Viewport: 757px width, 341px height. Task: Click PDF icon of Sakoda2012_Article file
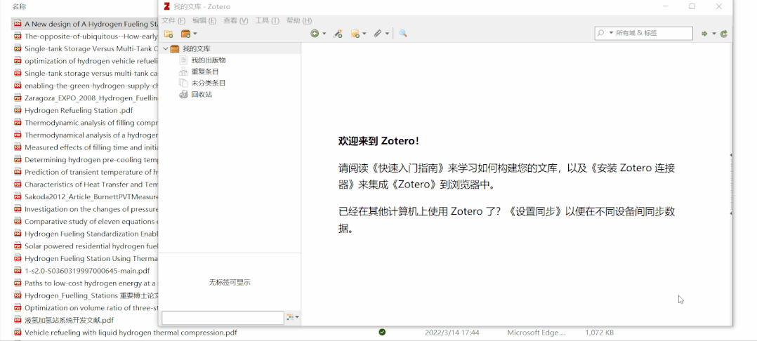point(18,196)
